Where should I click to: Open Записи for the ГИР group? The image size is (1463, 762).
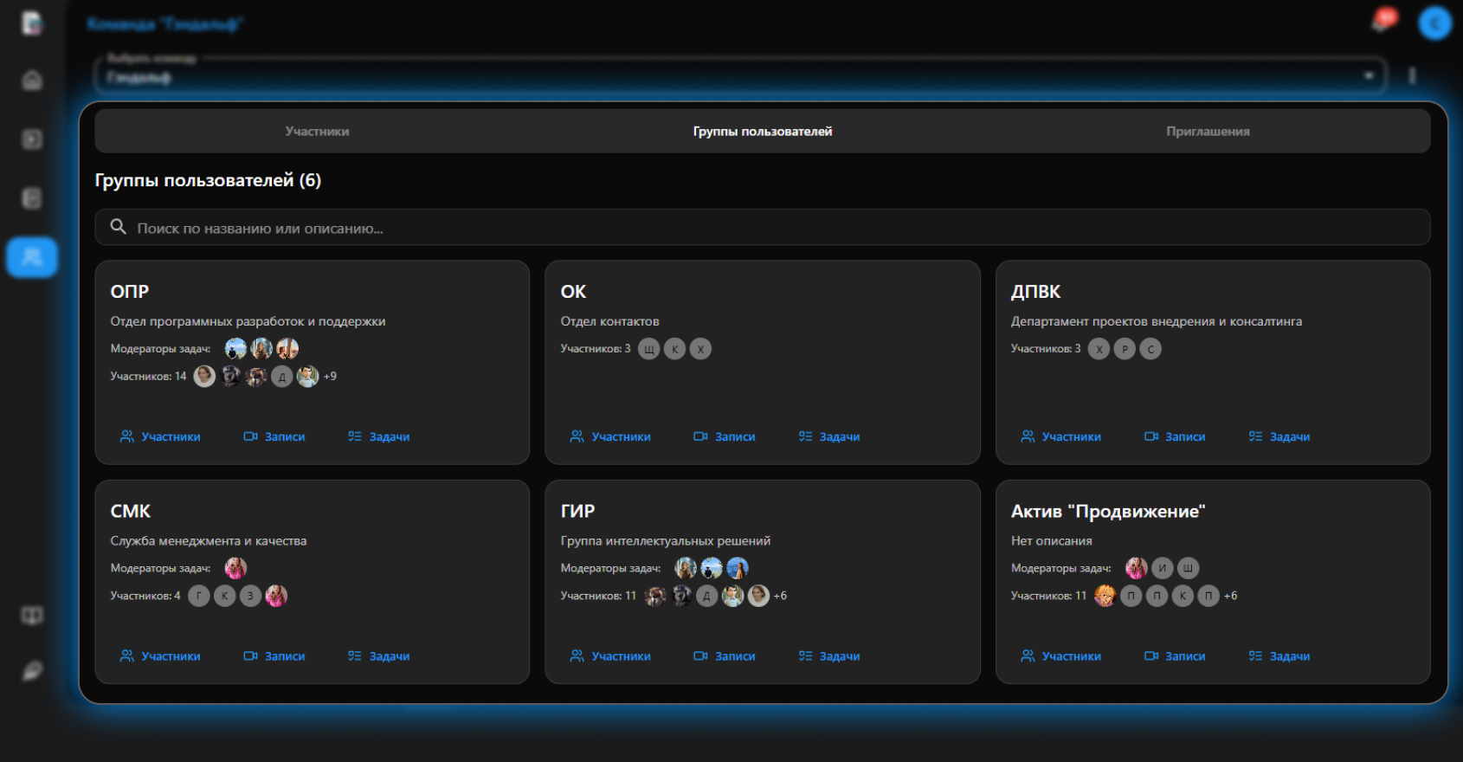click(x=725, y=656)
